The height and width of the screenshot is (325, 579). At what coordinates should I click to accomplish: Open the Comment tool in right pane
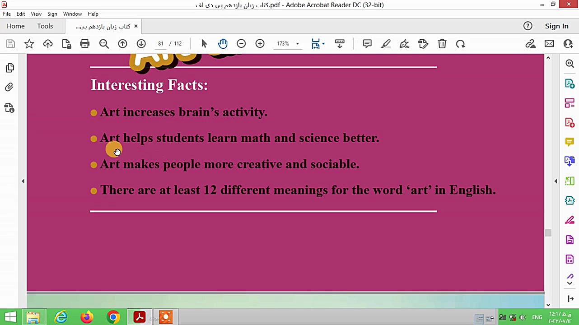[570, 142]
